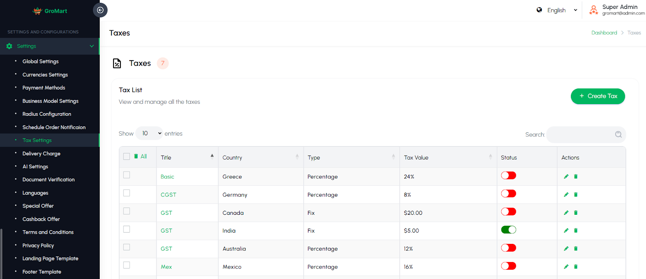646x279 pixels.
Task: Collapse sidebar with the back arrow icon
Action: (100, 10)
